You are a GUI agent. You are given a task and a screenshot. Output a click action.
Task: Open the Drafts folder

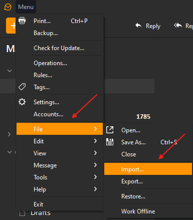point(41,213)
